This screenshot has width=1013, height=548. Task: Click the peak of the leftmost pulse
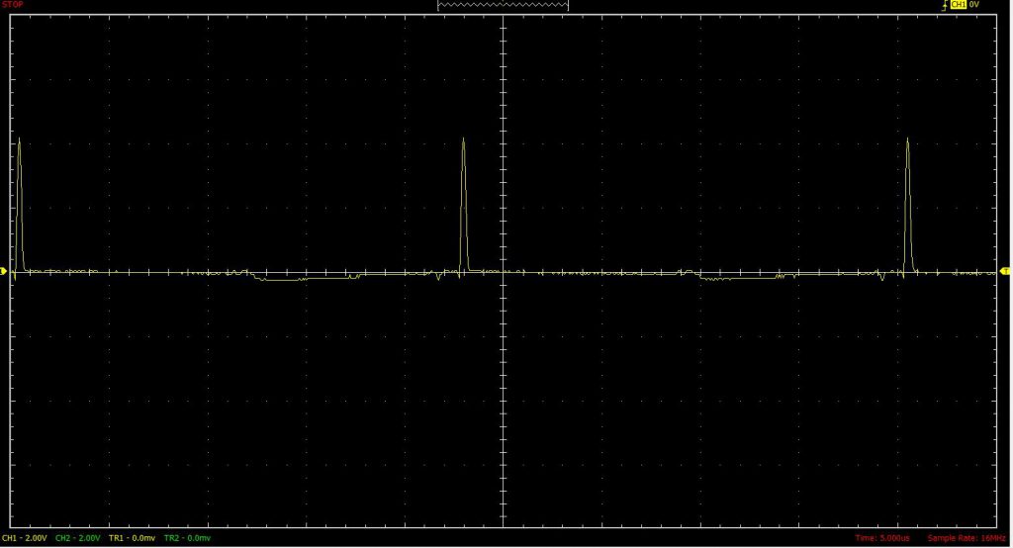(19, 138)
